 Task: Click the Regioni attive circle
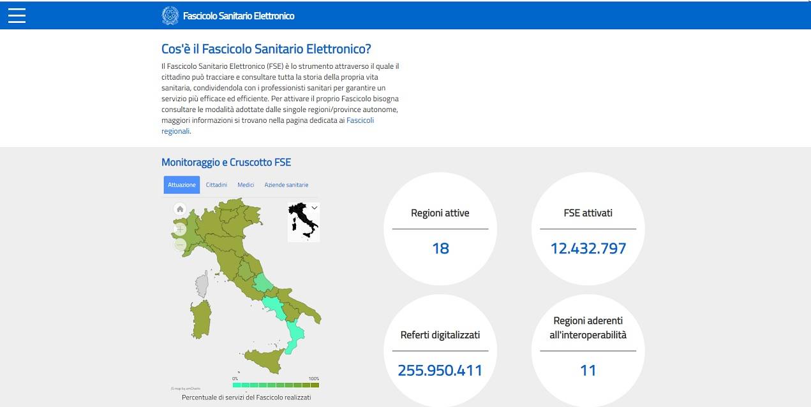tap(440, 229)
